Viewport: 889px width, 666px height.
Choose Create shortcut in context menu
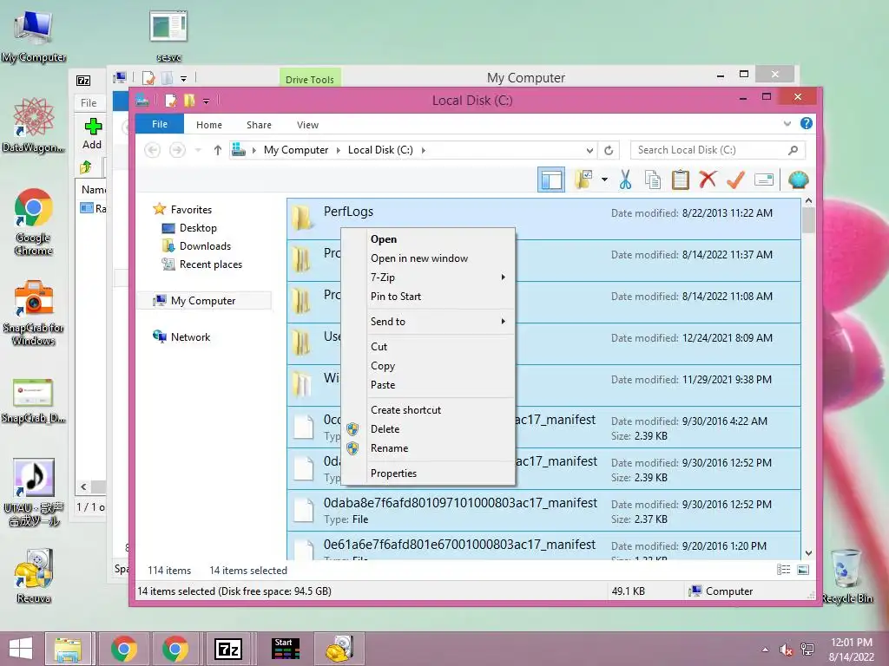pyautogui.click(x=428, y=410)
